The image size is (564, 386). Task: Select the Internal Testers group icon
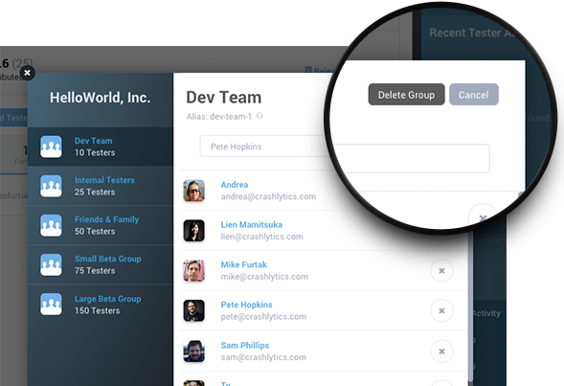tap(51, 186)
